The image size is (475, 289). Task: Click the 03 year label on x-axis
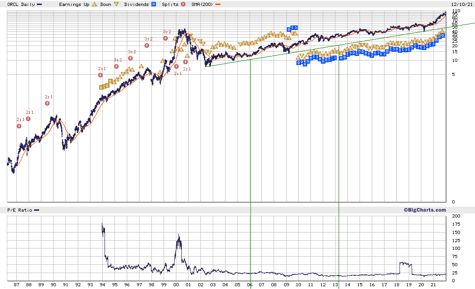[x=213, y=285]
